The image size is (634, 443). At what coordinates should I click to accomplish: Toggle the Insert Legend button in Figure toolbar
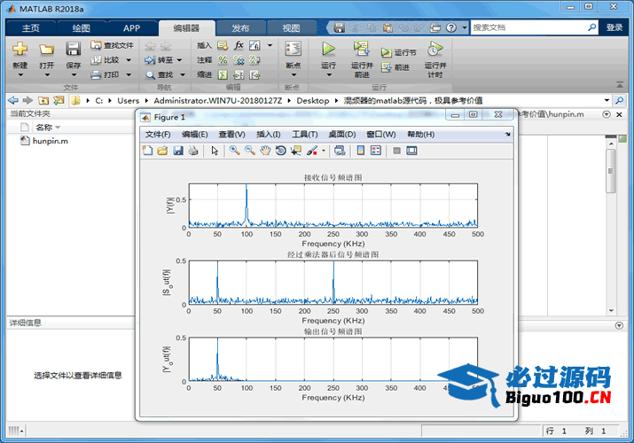(x=376, y=151)
